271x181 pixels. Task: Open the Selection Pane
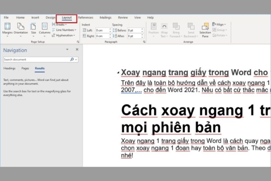coord(205,30)
